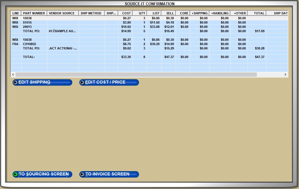
Task: Click the Edit Shipping arrow icon
Action: 16,82
